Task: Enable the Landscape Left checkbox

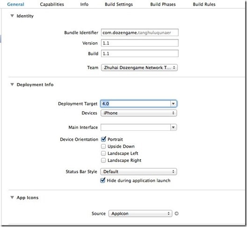Action: pos(103,153)
